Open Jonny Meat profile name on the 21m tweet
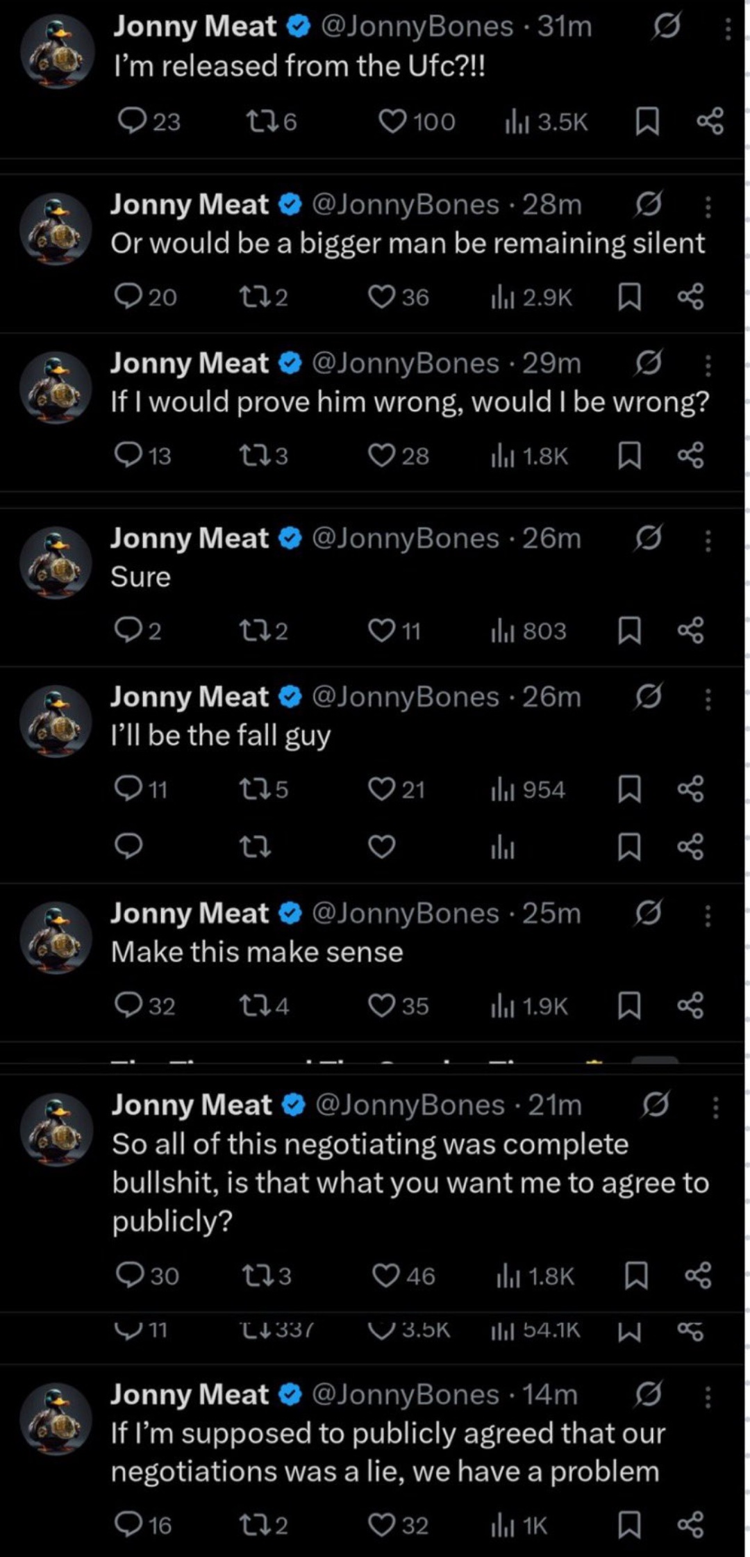750x1557 pixels. coord(192,1105)
